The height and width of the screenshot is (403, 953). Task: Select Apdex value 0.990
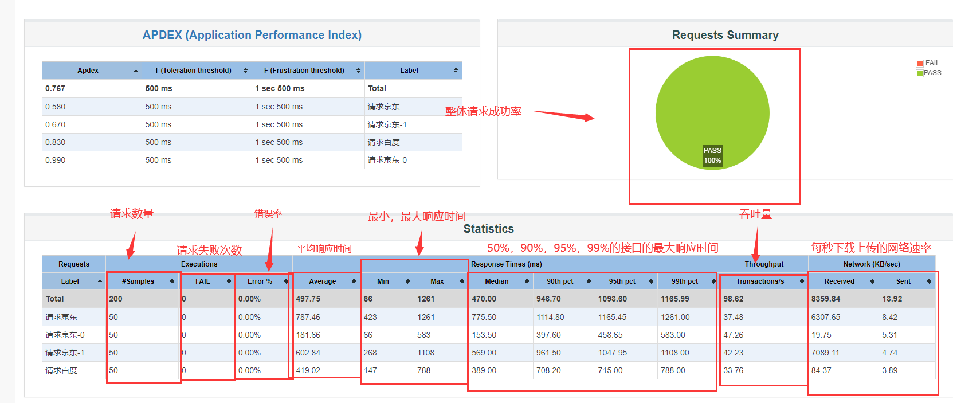point(55,160)
